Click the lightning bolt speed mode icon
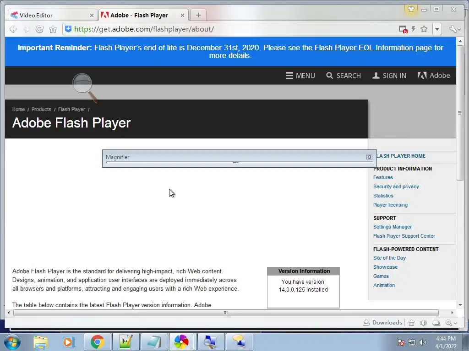Viewport: 469px width, 351px height. click(414, 29)
